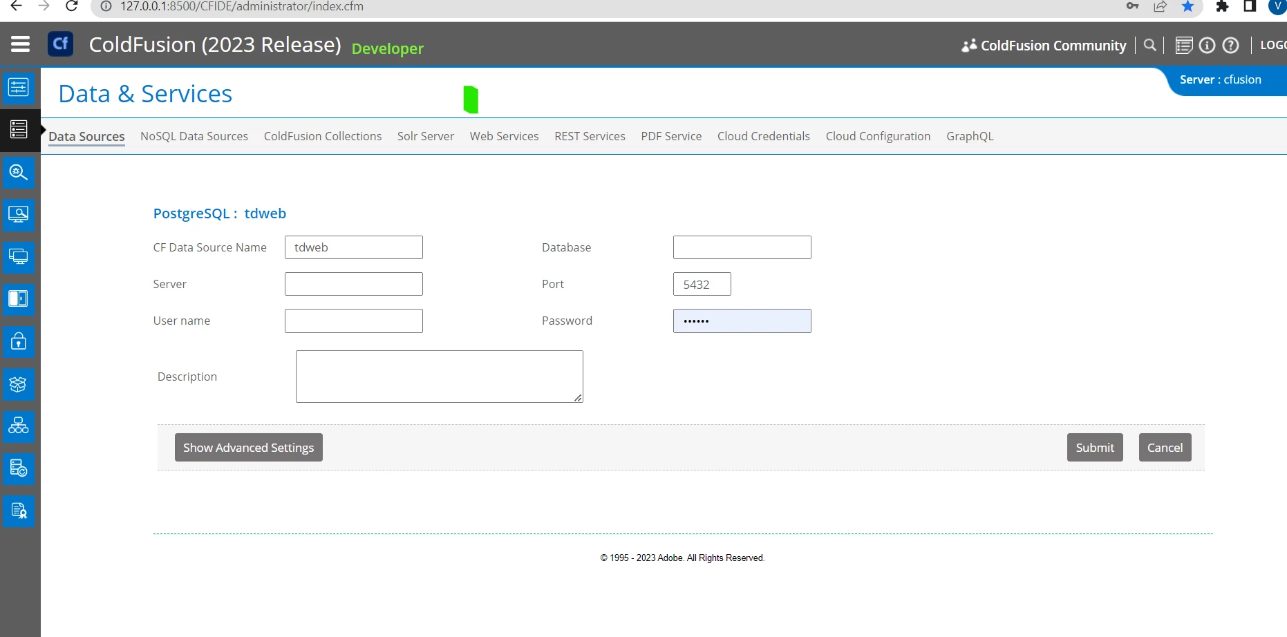
Task: Open the hamburger navigation menu
Action: pos(20,44)
